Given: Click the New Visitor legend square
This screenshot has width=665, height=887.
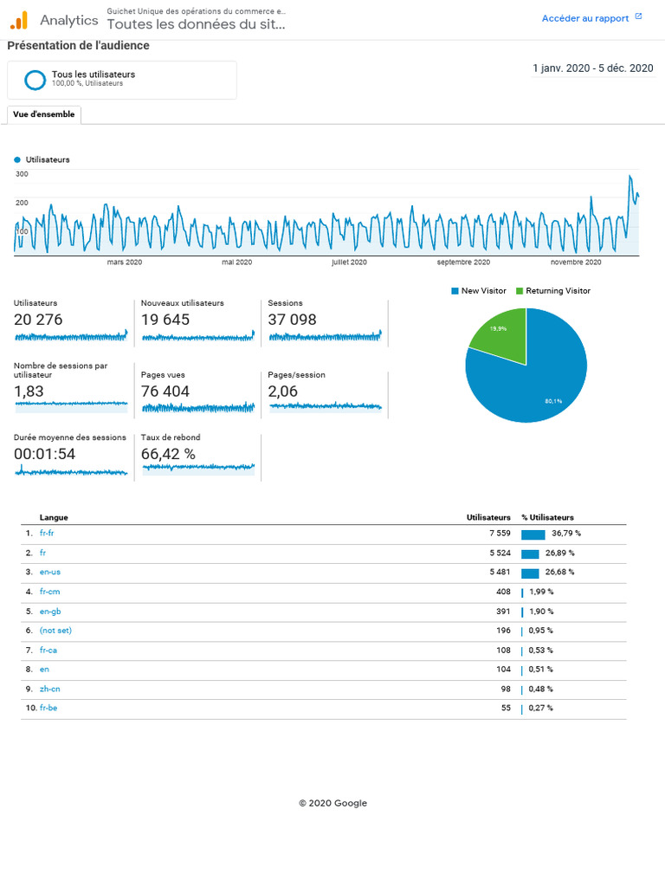Looking at the screenshot, I should 455,291.
